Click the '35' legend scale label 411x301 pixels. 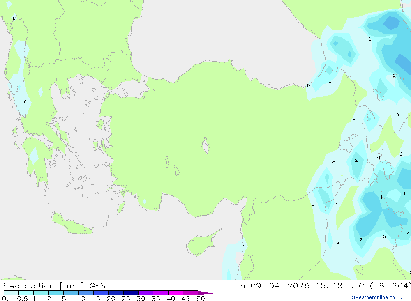[x=156, y=299]
